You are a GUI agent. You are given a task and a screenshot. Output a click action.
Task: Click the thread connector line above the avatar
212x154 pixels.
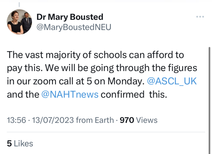(19, 5)
